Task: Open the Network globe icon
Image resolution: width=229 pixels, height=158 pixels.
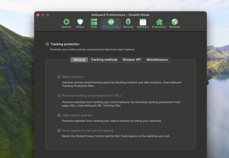Action: click(x=175, y=22)
